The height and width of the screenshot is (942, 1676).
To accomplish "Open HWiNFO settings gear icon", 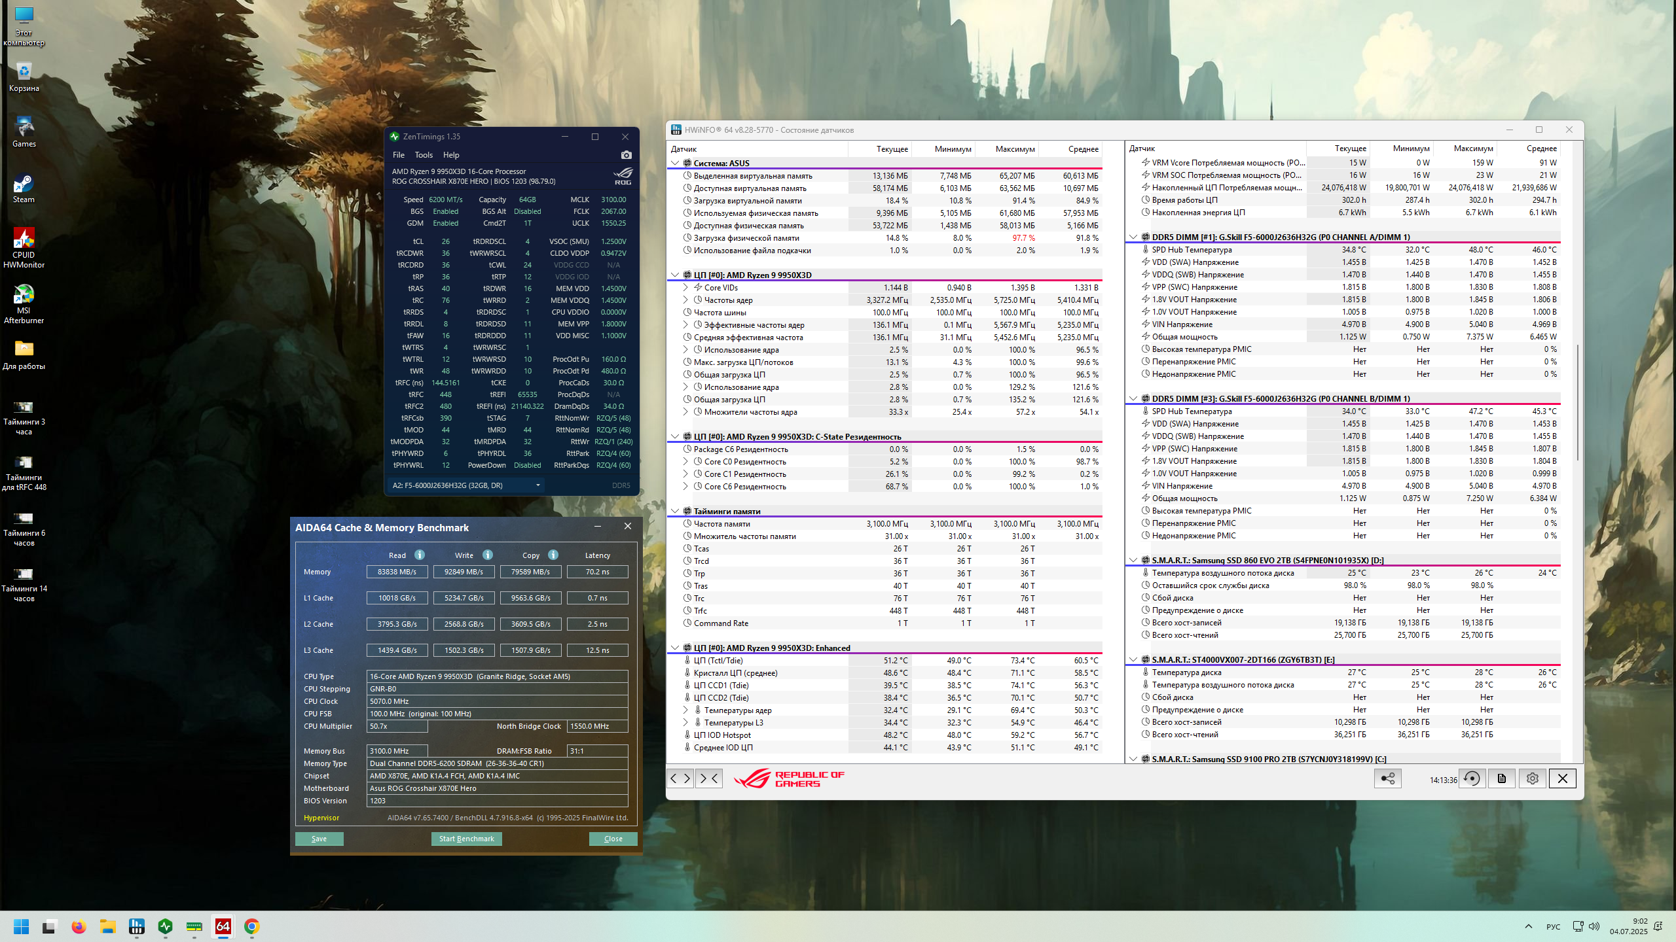I will tap(1532, 778).
